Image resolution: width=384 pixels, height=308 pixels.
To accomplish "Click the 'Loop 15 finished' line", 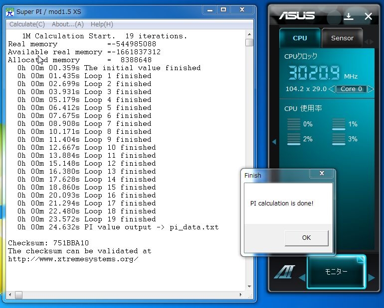I will [x=87, y=188].
